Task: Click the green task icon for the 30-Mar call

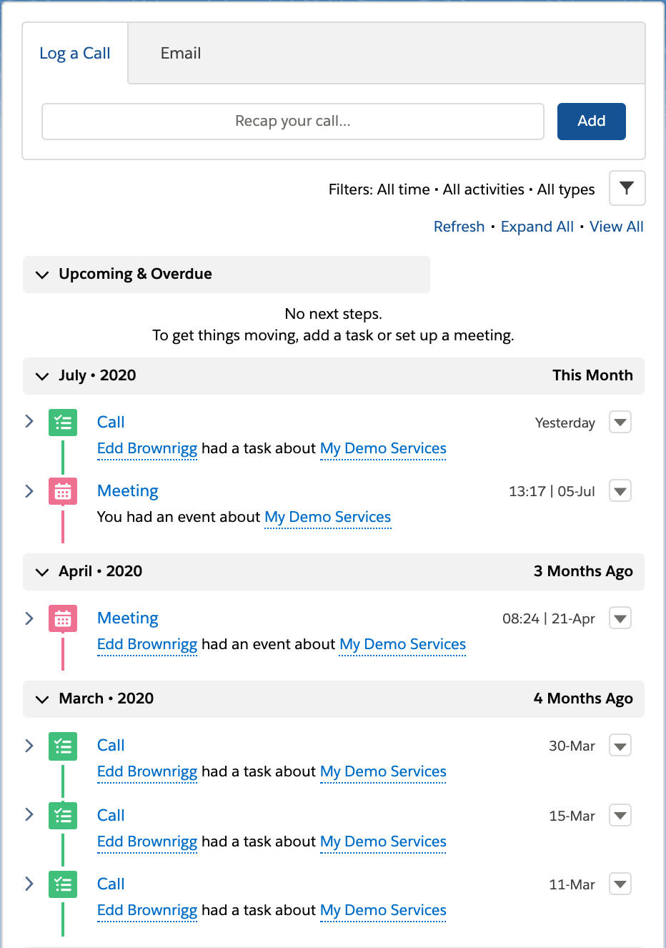Action: pos(63,746)
